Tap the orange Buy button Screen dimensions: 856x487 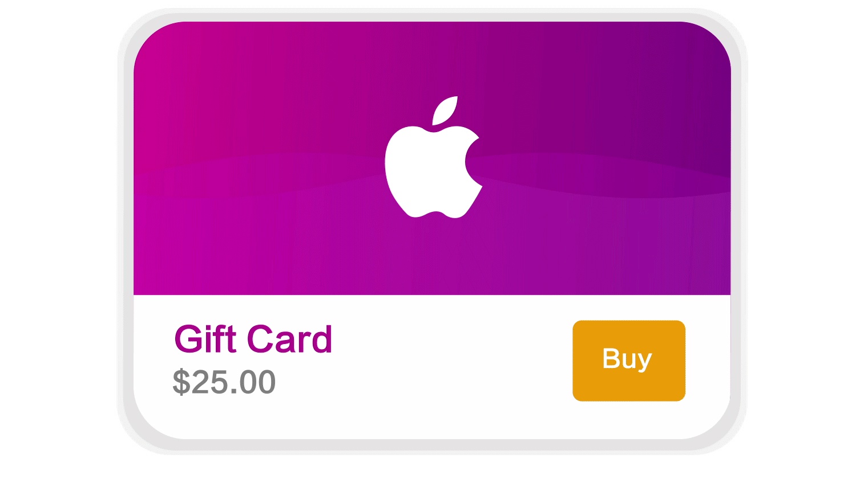pyautogui.click(x=629, y=361)
